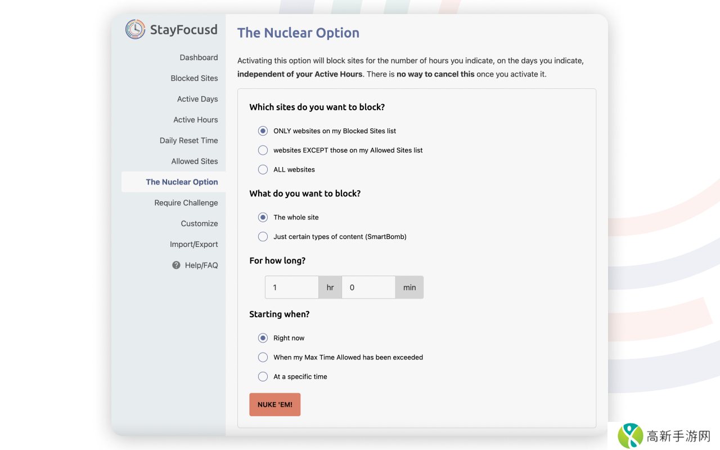This screenshot has width=720, height=450.
Task: Open the Import/Export page
Action: [x=193, y=244]
